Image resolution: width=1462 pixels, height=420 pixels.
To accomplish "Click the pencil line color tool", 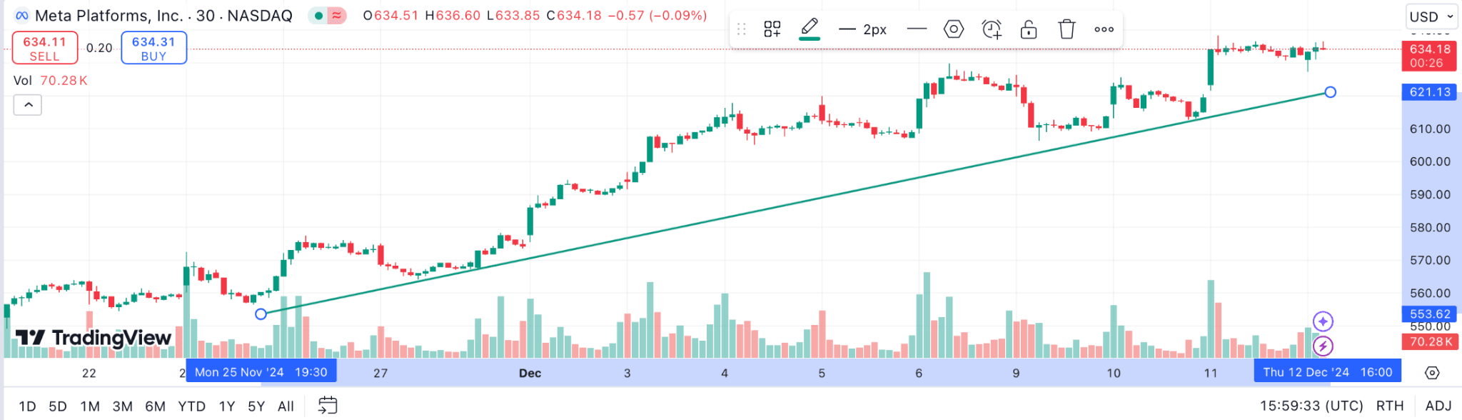I will (x=809, y=29).
